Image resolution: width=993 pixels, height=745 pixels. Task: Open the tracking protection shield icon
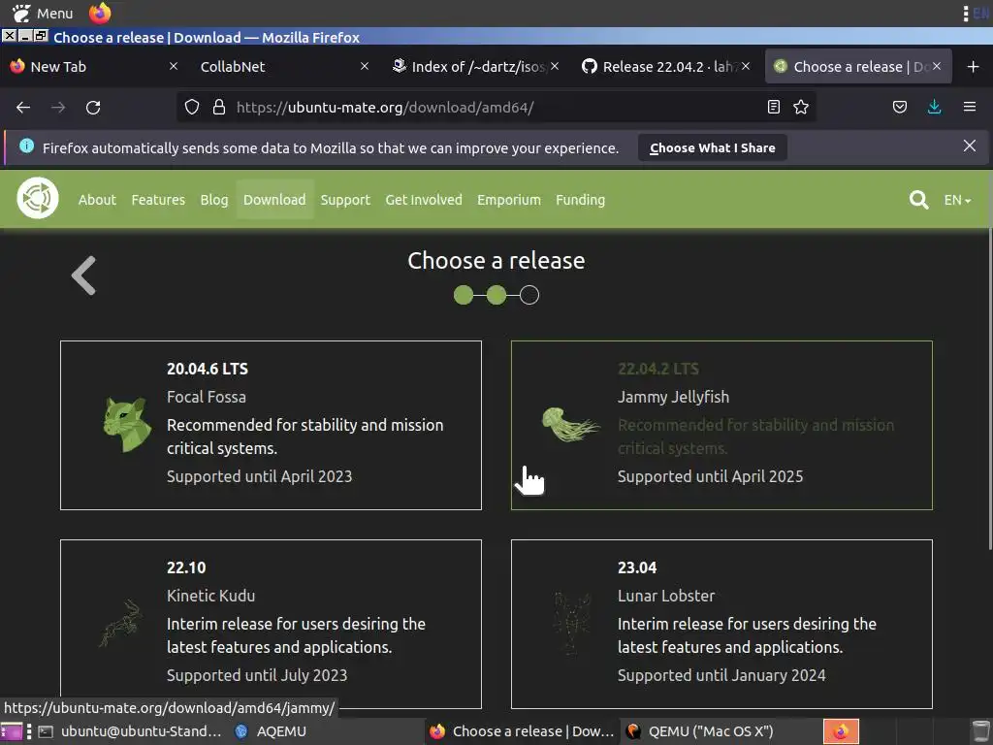(192, 107)
